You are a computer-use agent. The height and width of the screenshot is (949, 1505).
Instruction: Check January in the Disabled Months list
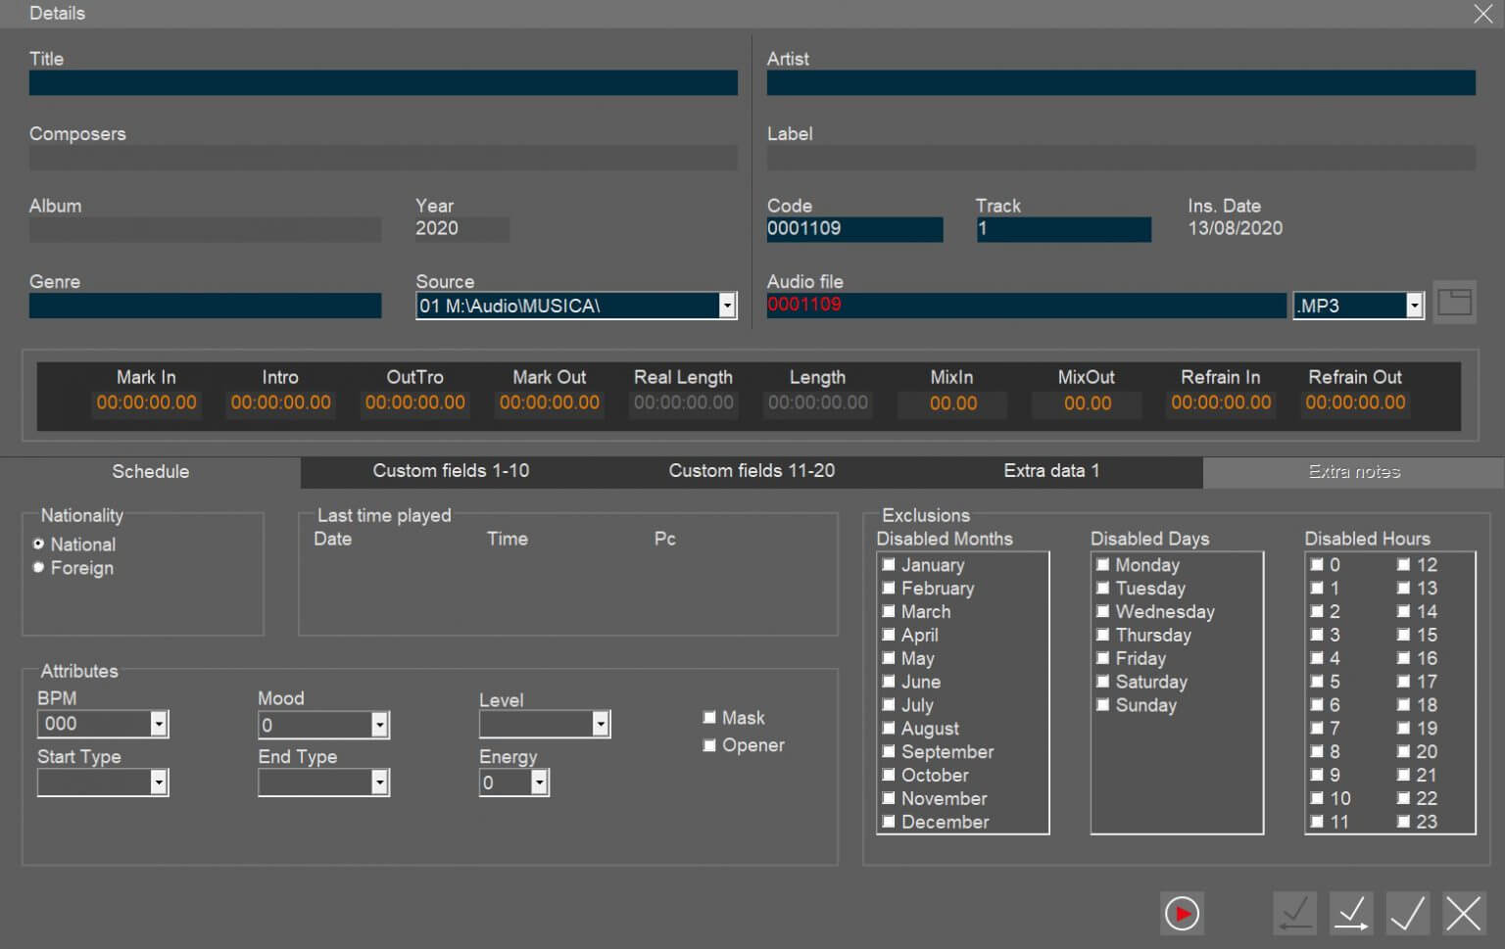[889, 564]
